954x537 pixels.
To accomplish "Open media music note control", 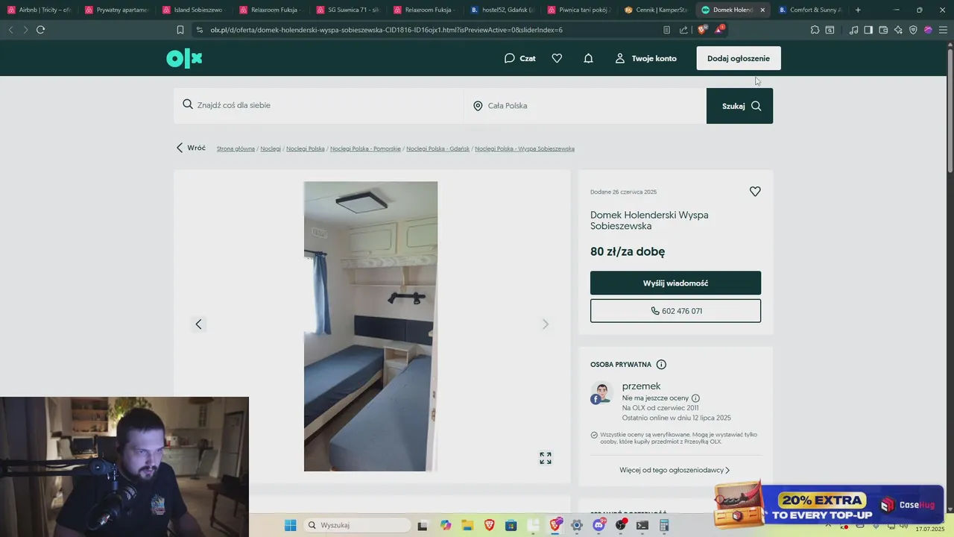I will (x=853, y=30).
